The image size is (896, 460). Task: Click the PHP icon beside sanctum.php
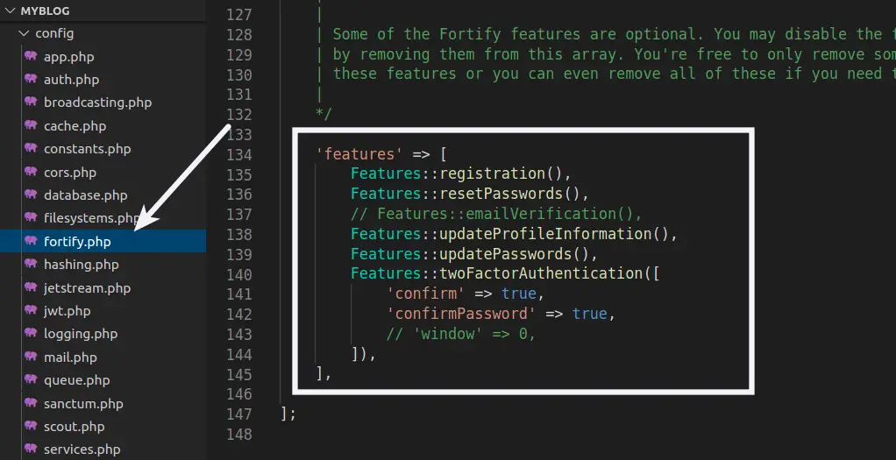31,403
